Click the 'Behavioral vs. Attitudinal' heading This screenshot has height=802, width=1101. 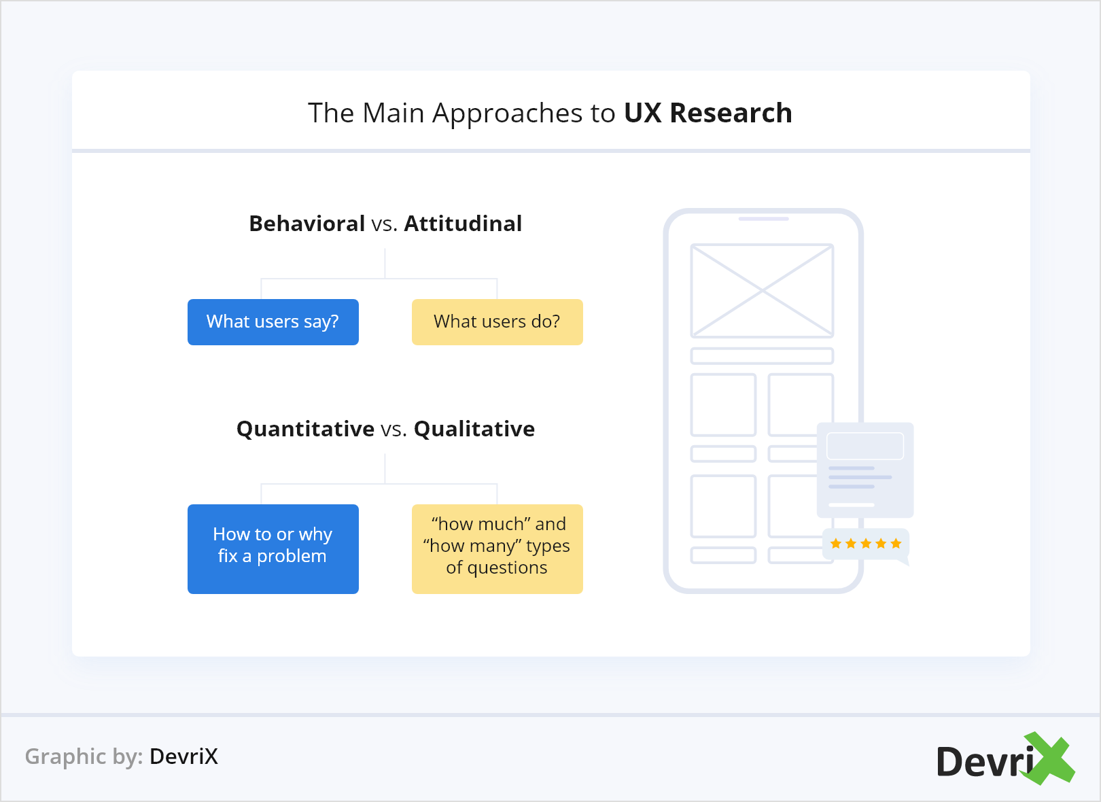[385, 224]
